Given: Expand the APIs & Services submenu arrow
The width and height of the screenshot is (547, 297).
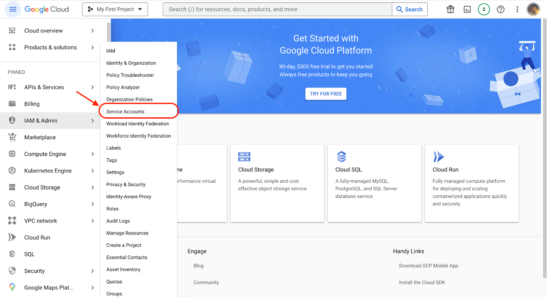Looking at the screenshot, I should pyautogui.click(x=93, y=87).
